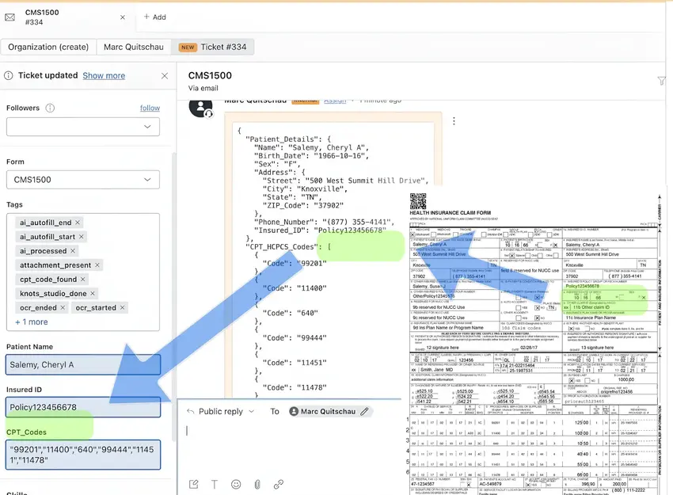Click the envelope icon beside CMS1500 tab
Image resolution: width=673 pixels, height=495 pixels.
pyautogui.click(x=10, y=17)
